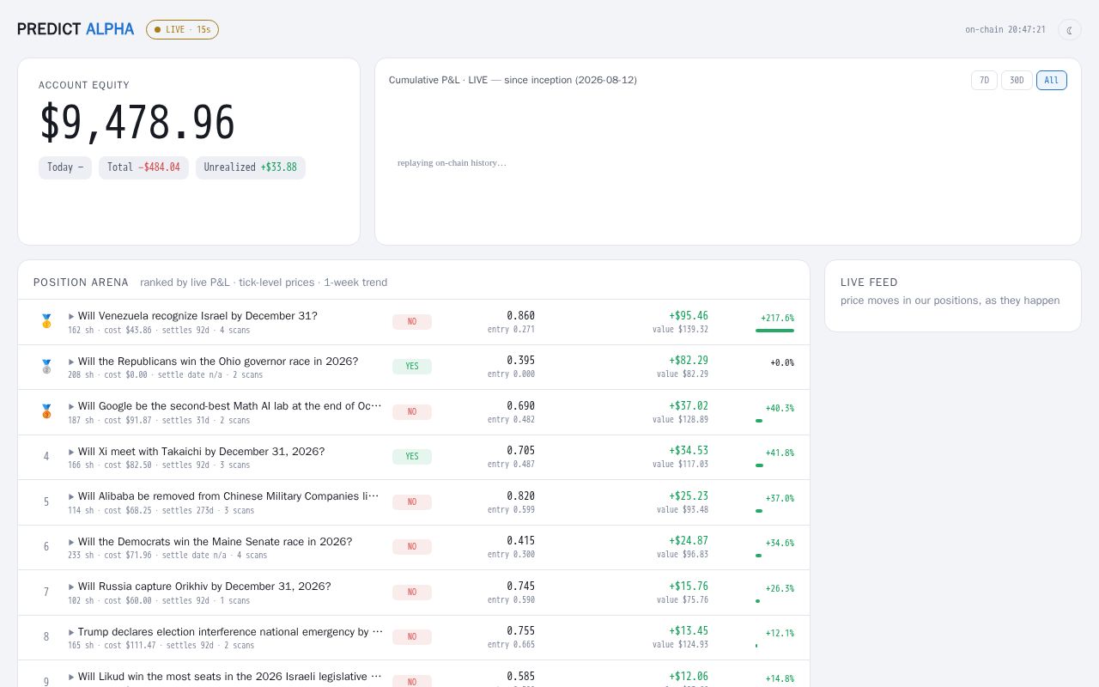Screen dimensions: 1099x687
Task: Click the bronze medal rank icon
Action: tap(46, 411)
